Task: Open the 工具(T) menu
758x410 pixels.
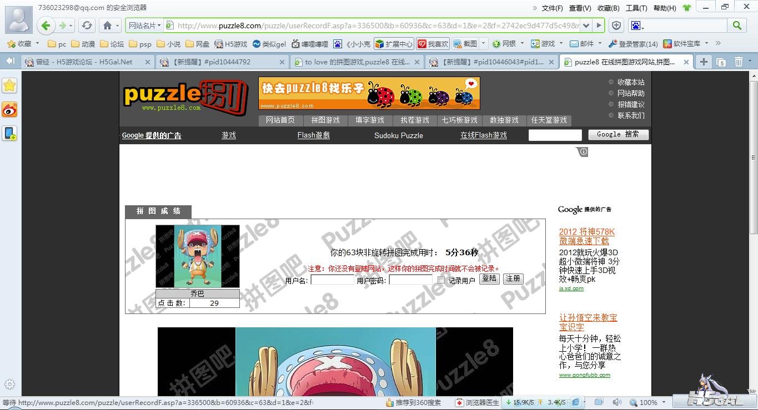Action: [x=636, y=8]
